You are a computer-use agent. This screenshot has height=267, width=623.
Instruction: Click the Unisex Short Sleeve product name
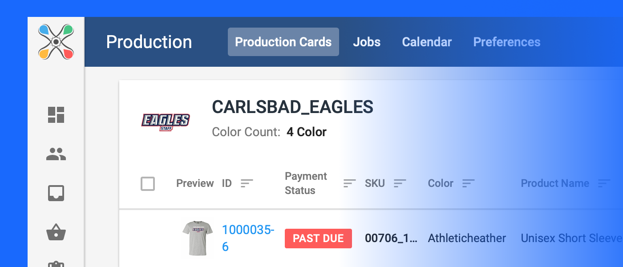click(572, 238)
